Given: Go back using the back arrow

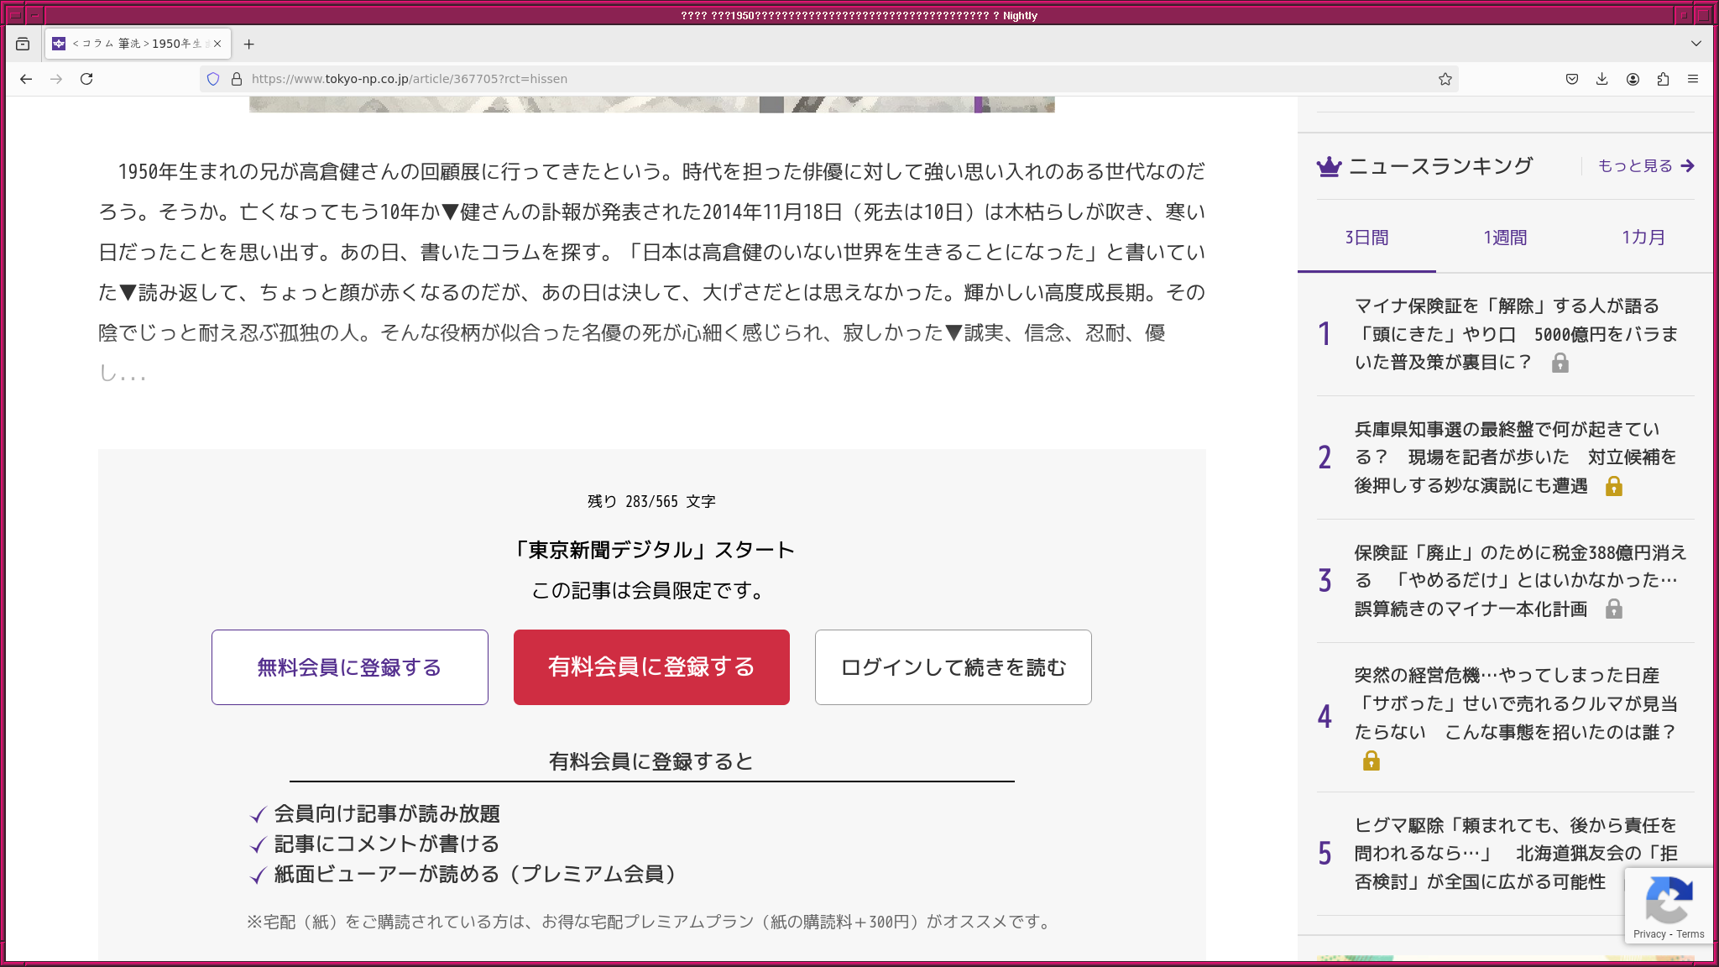Looking at the screenshot, I should 26,79.
